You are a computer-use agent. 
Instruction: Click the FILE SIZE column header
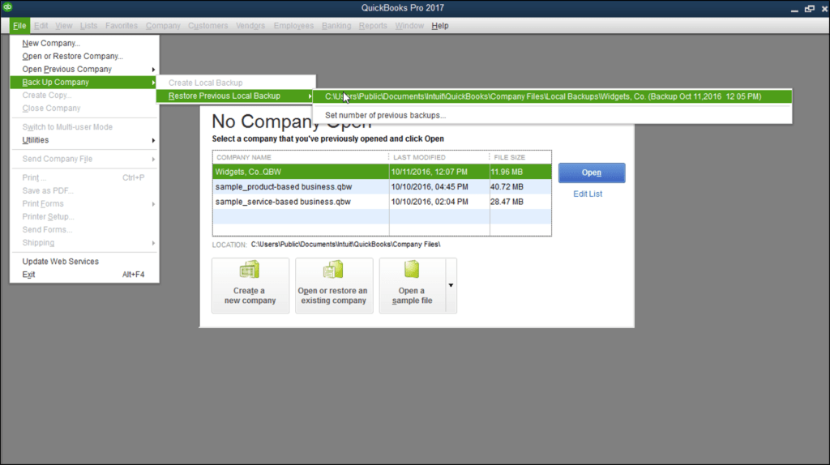(x=520, y=157)
